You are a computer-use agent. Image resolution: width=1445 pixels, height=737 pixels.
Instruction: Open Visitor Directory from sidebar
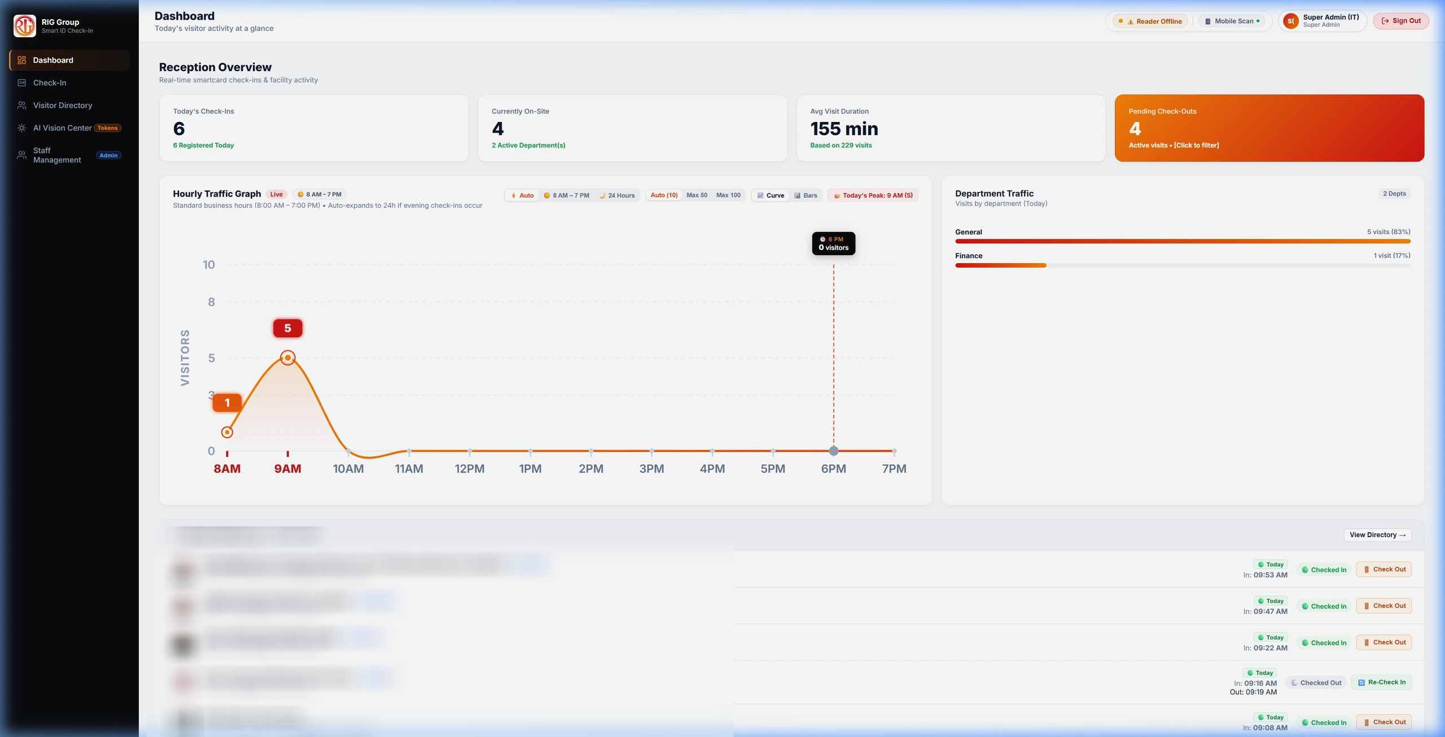click(x=69, y=106)
